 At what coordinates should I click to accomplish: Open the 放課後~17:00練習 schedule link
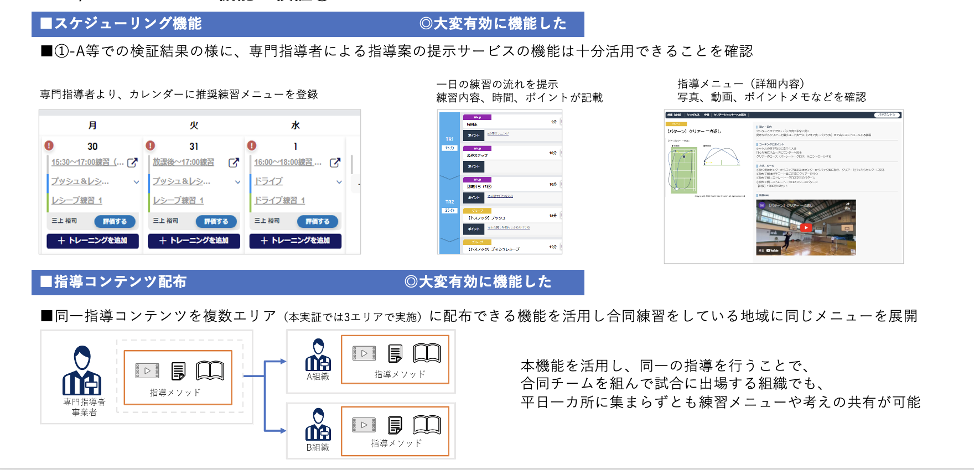[183, 162]
